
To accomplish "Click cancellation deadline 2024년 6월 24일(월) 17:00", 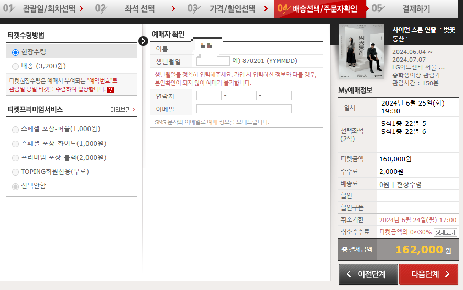I will 418,220.
